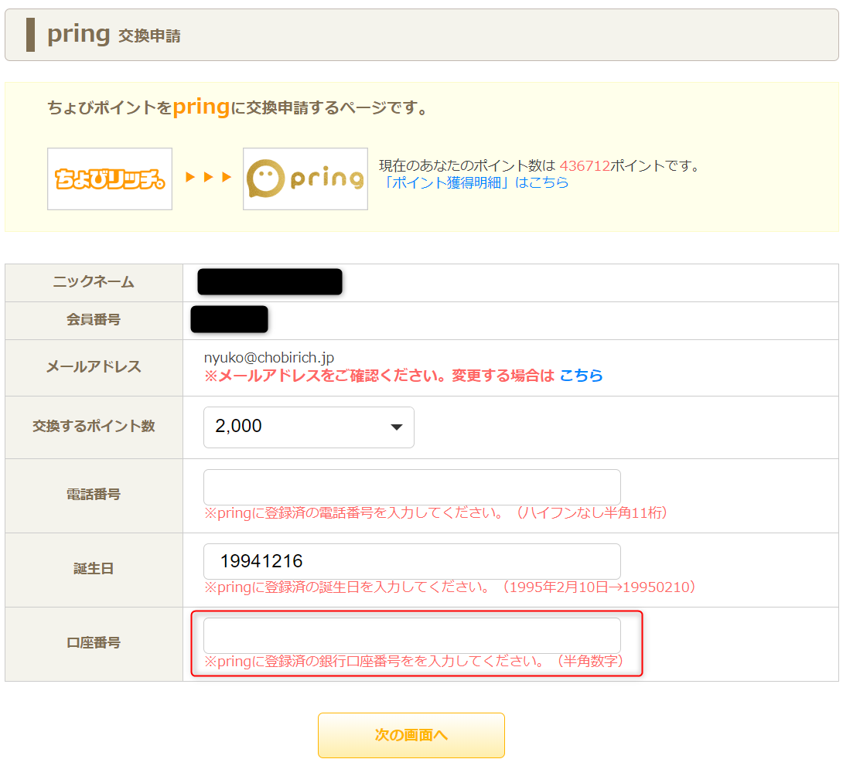Click the ちょびリッチ logo image
This screenshot has width=860, height=776.
coord(110,179)
